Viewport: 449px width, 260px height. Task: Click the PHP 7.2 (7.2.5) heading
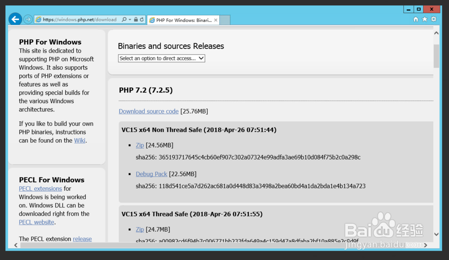click(146, 90)
